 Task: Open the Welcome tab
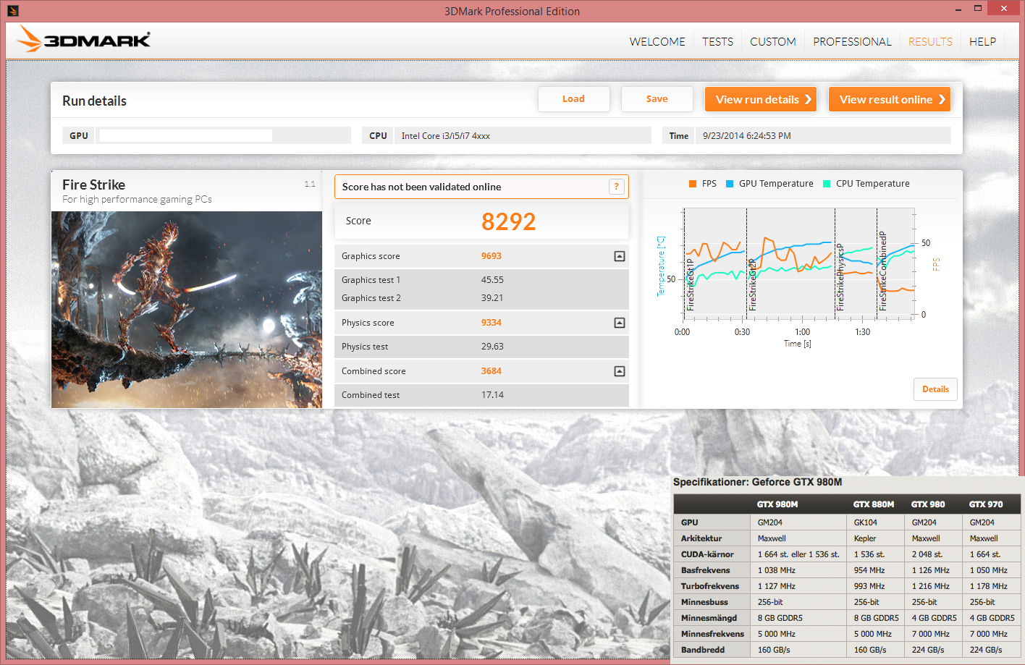(657, 42)
